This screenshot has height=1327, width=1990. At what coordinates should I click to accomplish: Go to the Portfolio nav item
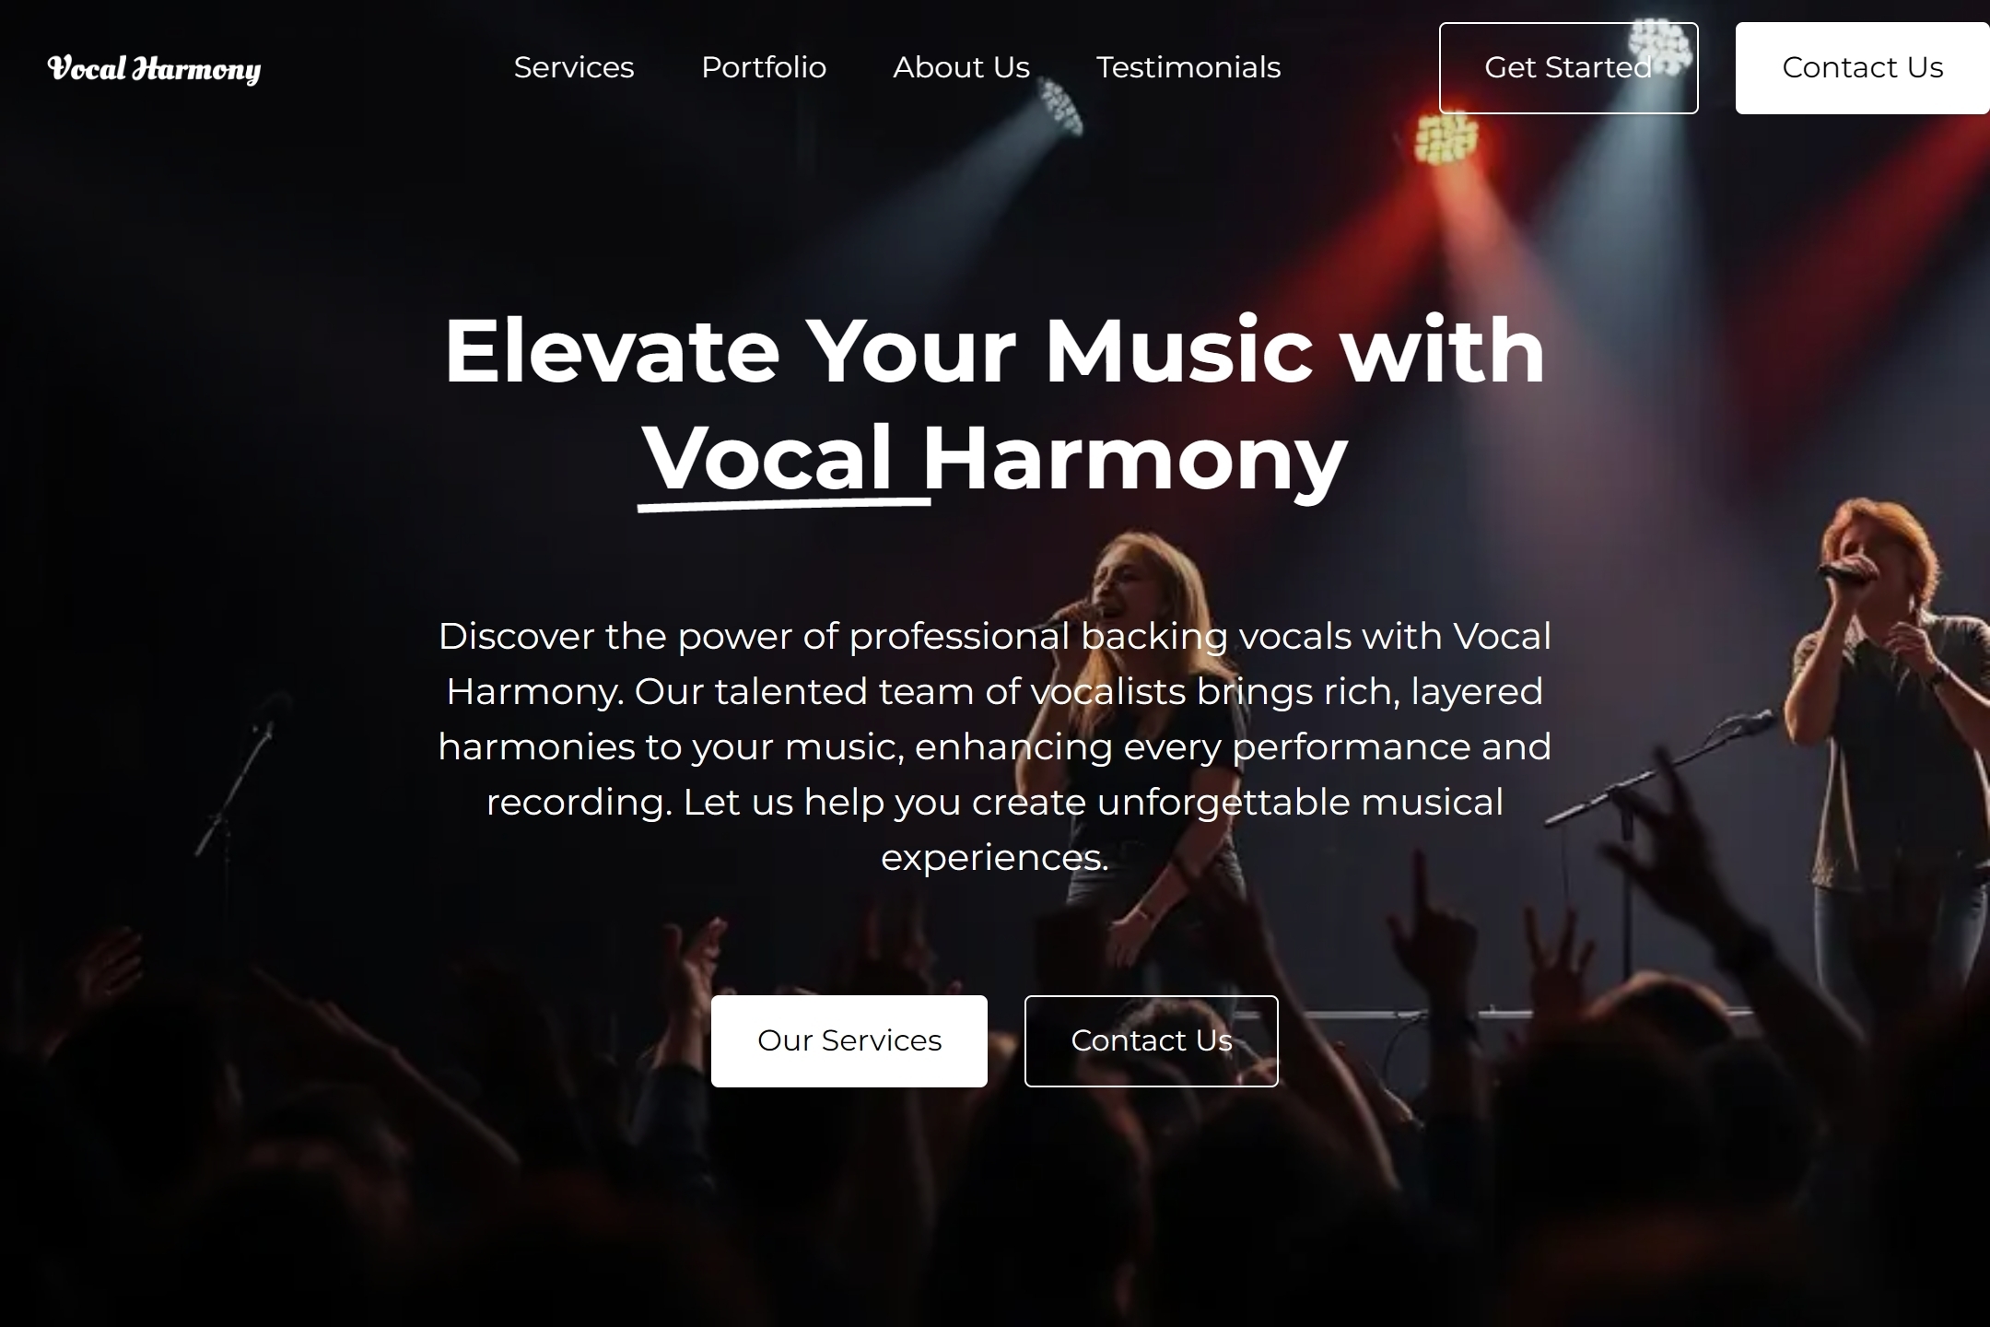764,67
